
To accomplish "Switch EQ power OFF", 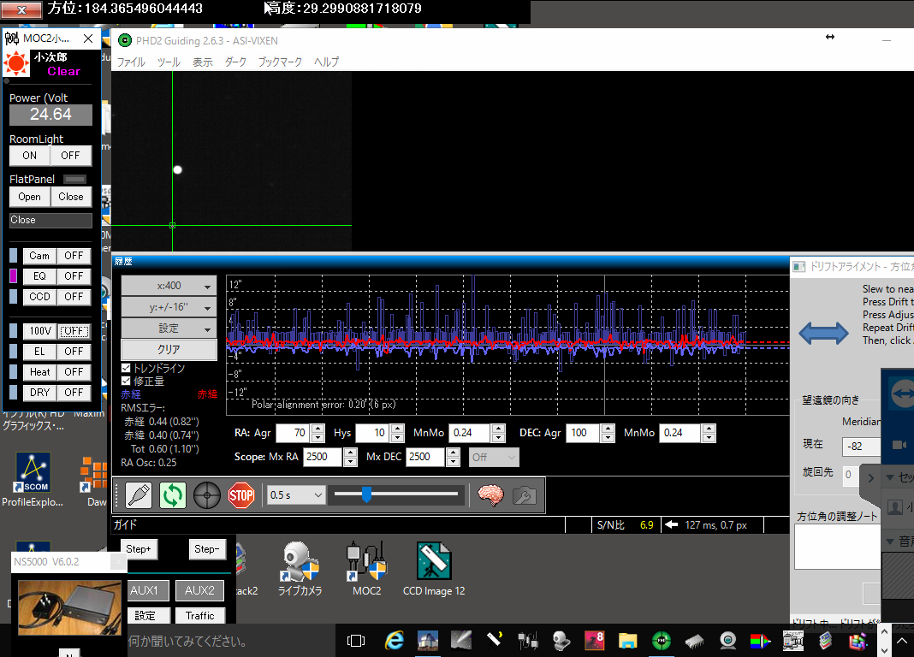I will [74, 276].
